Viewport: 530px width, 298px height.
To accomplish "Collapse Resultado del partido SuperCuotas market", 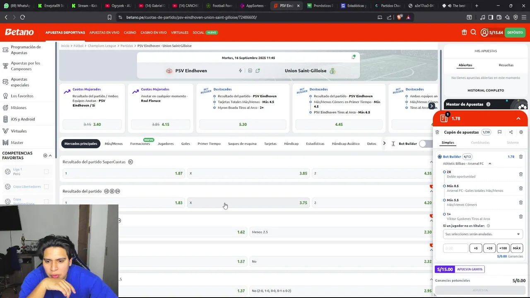I will [431, 162].
